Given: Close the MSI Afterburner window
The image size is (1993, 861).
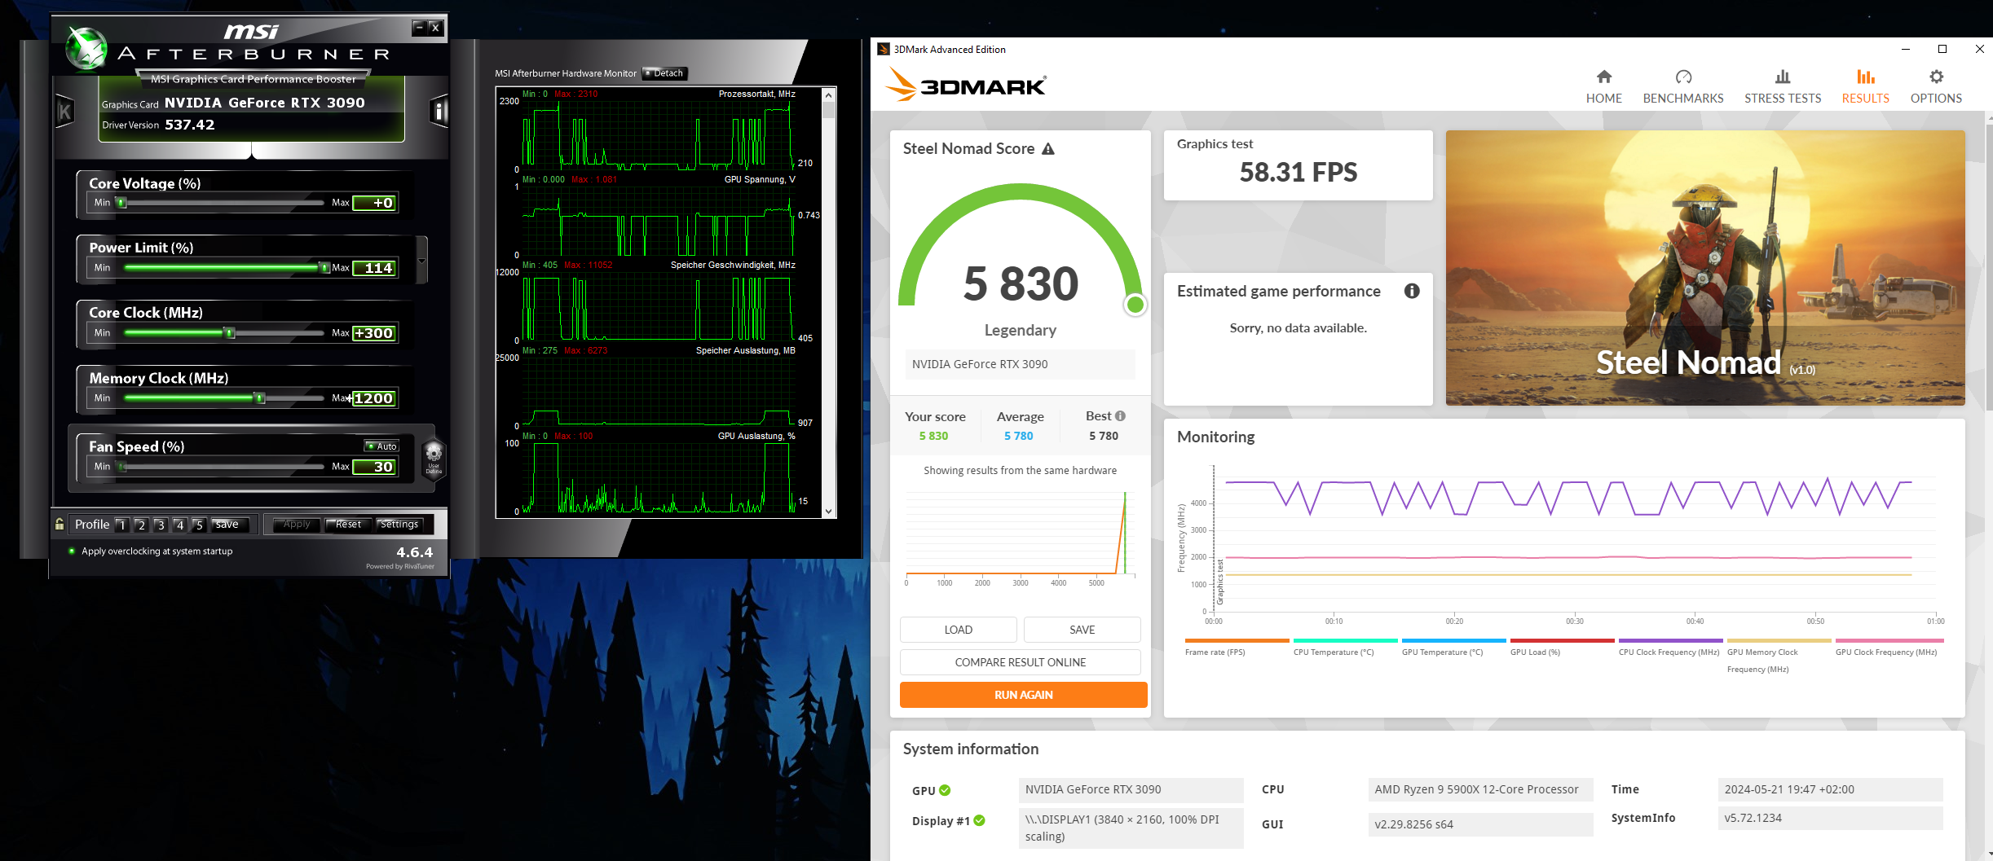Looking at the screenshot, I should coord(436,28).
